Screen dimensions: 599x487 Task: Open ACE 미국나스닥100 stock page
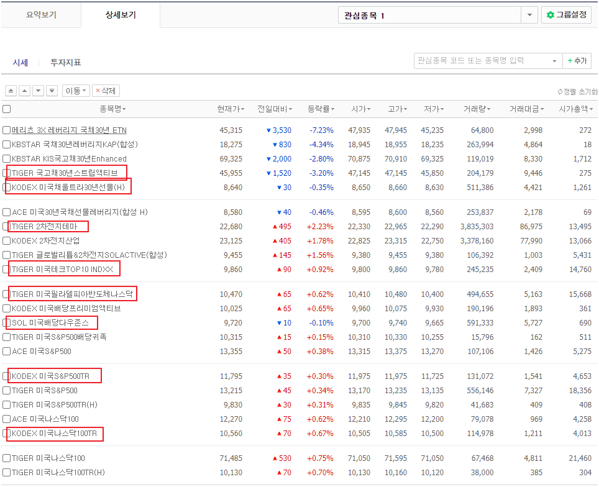[45, 419]
